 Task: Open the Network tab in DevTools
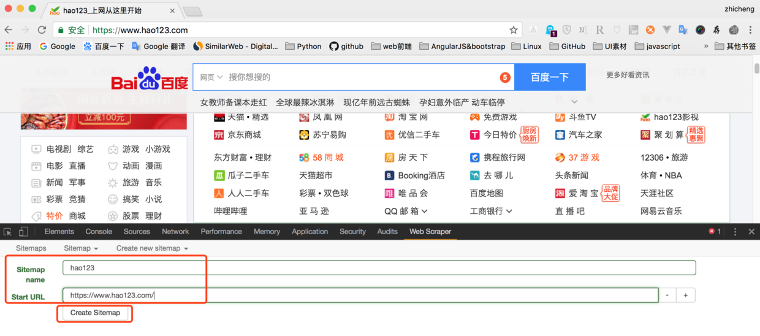(175, 232)
